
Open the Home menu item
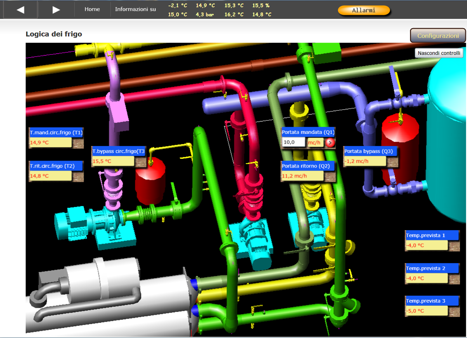click(92, 9)
